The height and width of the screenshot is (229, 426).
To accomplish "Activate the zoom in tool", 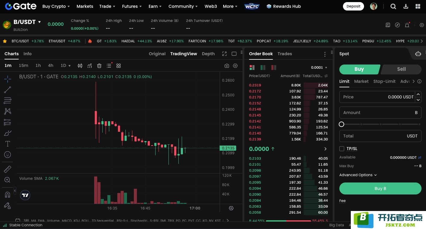I will (x=8, y=180).
